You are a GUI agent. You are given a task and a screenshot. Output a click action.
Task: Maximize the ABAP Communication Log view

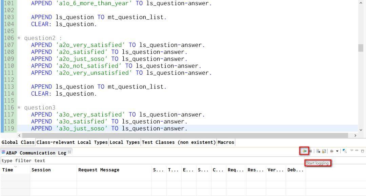(x=363, y=151)
